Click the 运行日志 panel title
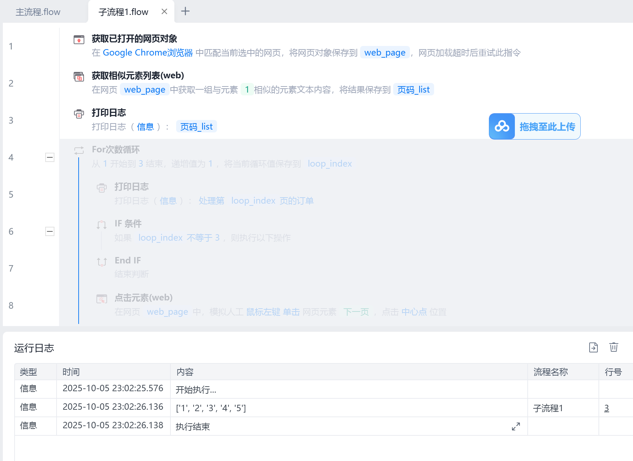Screen dimensions: 633x461 point(34,348)
